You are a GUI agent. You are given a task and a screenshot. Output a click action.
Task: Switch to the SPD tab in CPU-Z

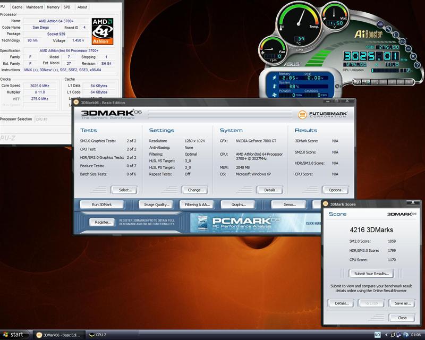coord(67,7)
